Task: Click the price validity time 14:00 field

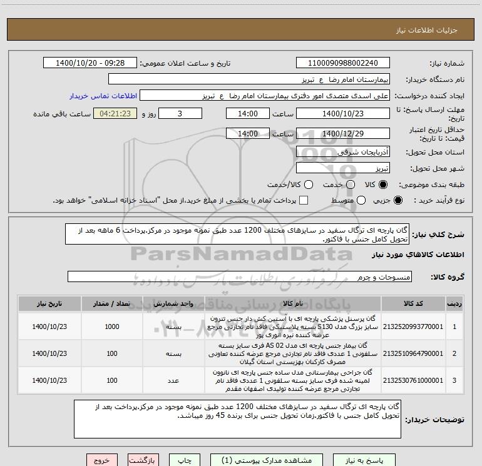Action: [x=248, y=133]
